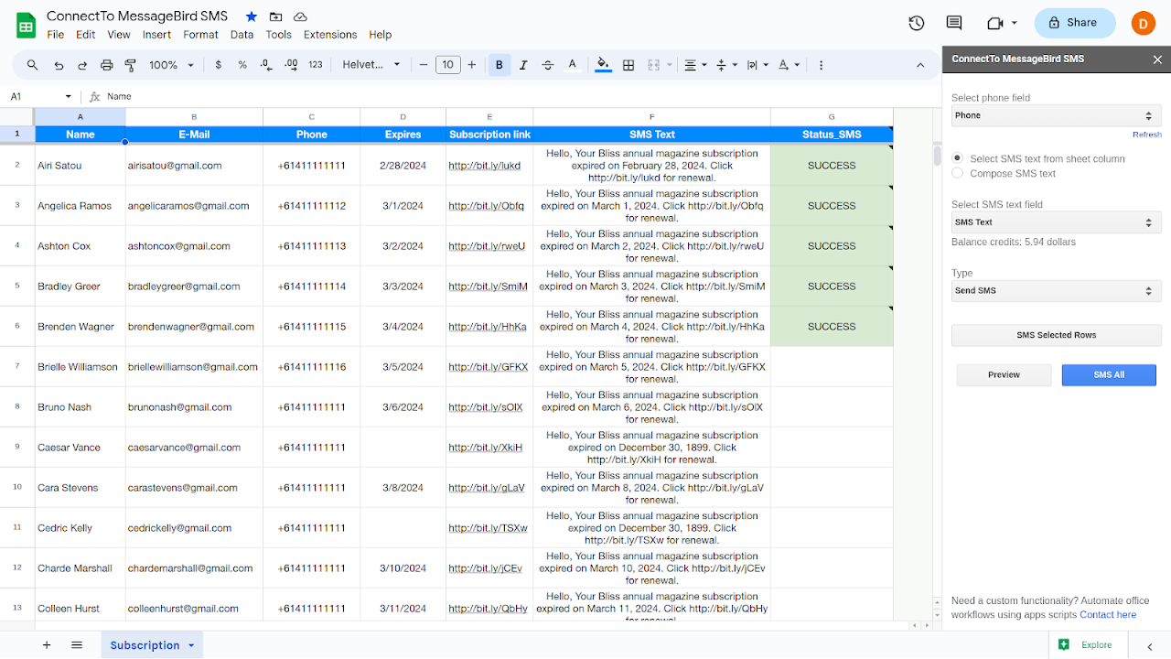The width and height of the screenshot is (1171, 659).
Task: Click the Preview button
Action: [x=1004, y=374]
